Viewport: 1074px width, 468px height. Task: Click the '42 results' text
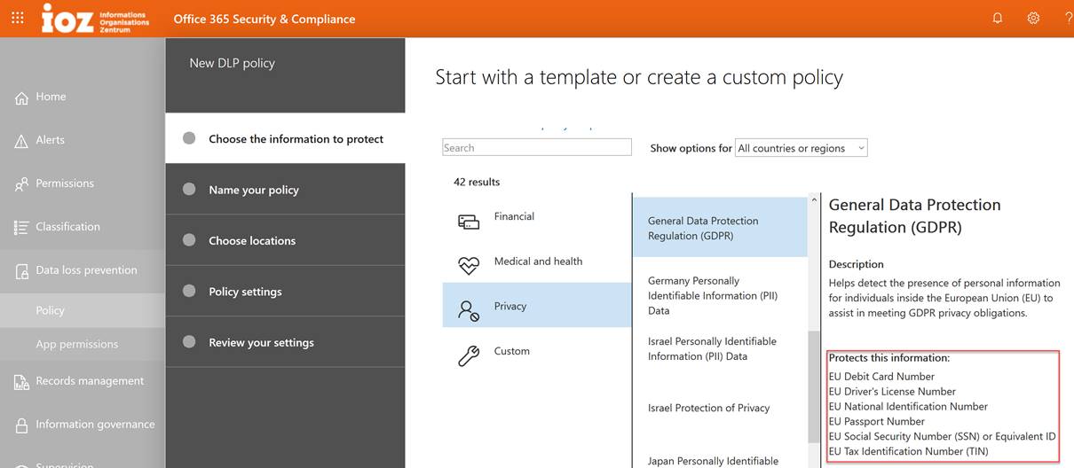(x=477, y=182)
